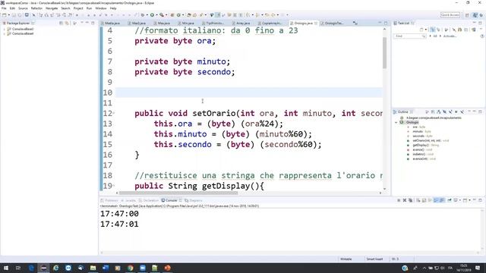This screenshot has height=273, width=486.
Task: Toggle Link with Editor in Package Explorer
Action: (67, 24)
